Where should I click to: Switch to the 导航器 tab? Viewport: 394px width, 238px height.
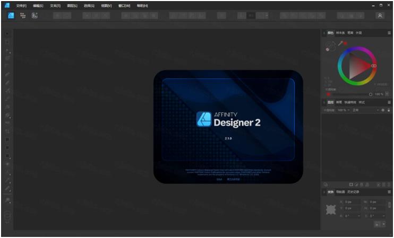coord(340,192)
